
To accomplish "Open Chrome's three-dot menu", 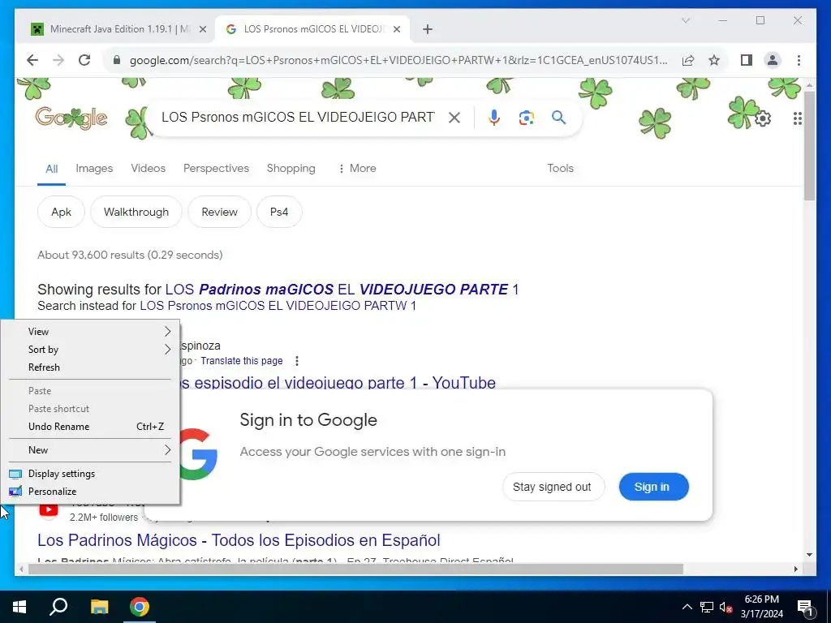I will click(x=799, y=60).
